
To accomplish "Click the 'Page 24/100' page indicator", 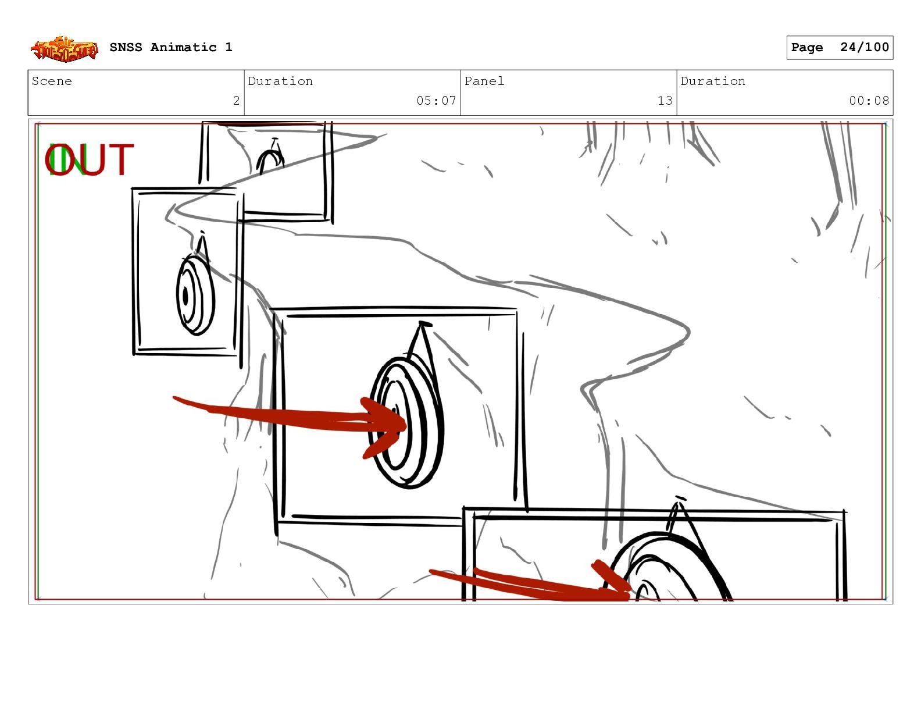I will [x=840, y=48].
